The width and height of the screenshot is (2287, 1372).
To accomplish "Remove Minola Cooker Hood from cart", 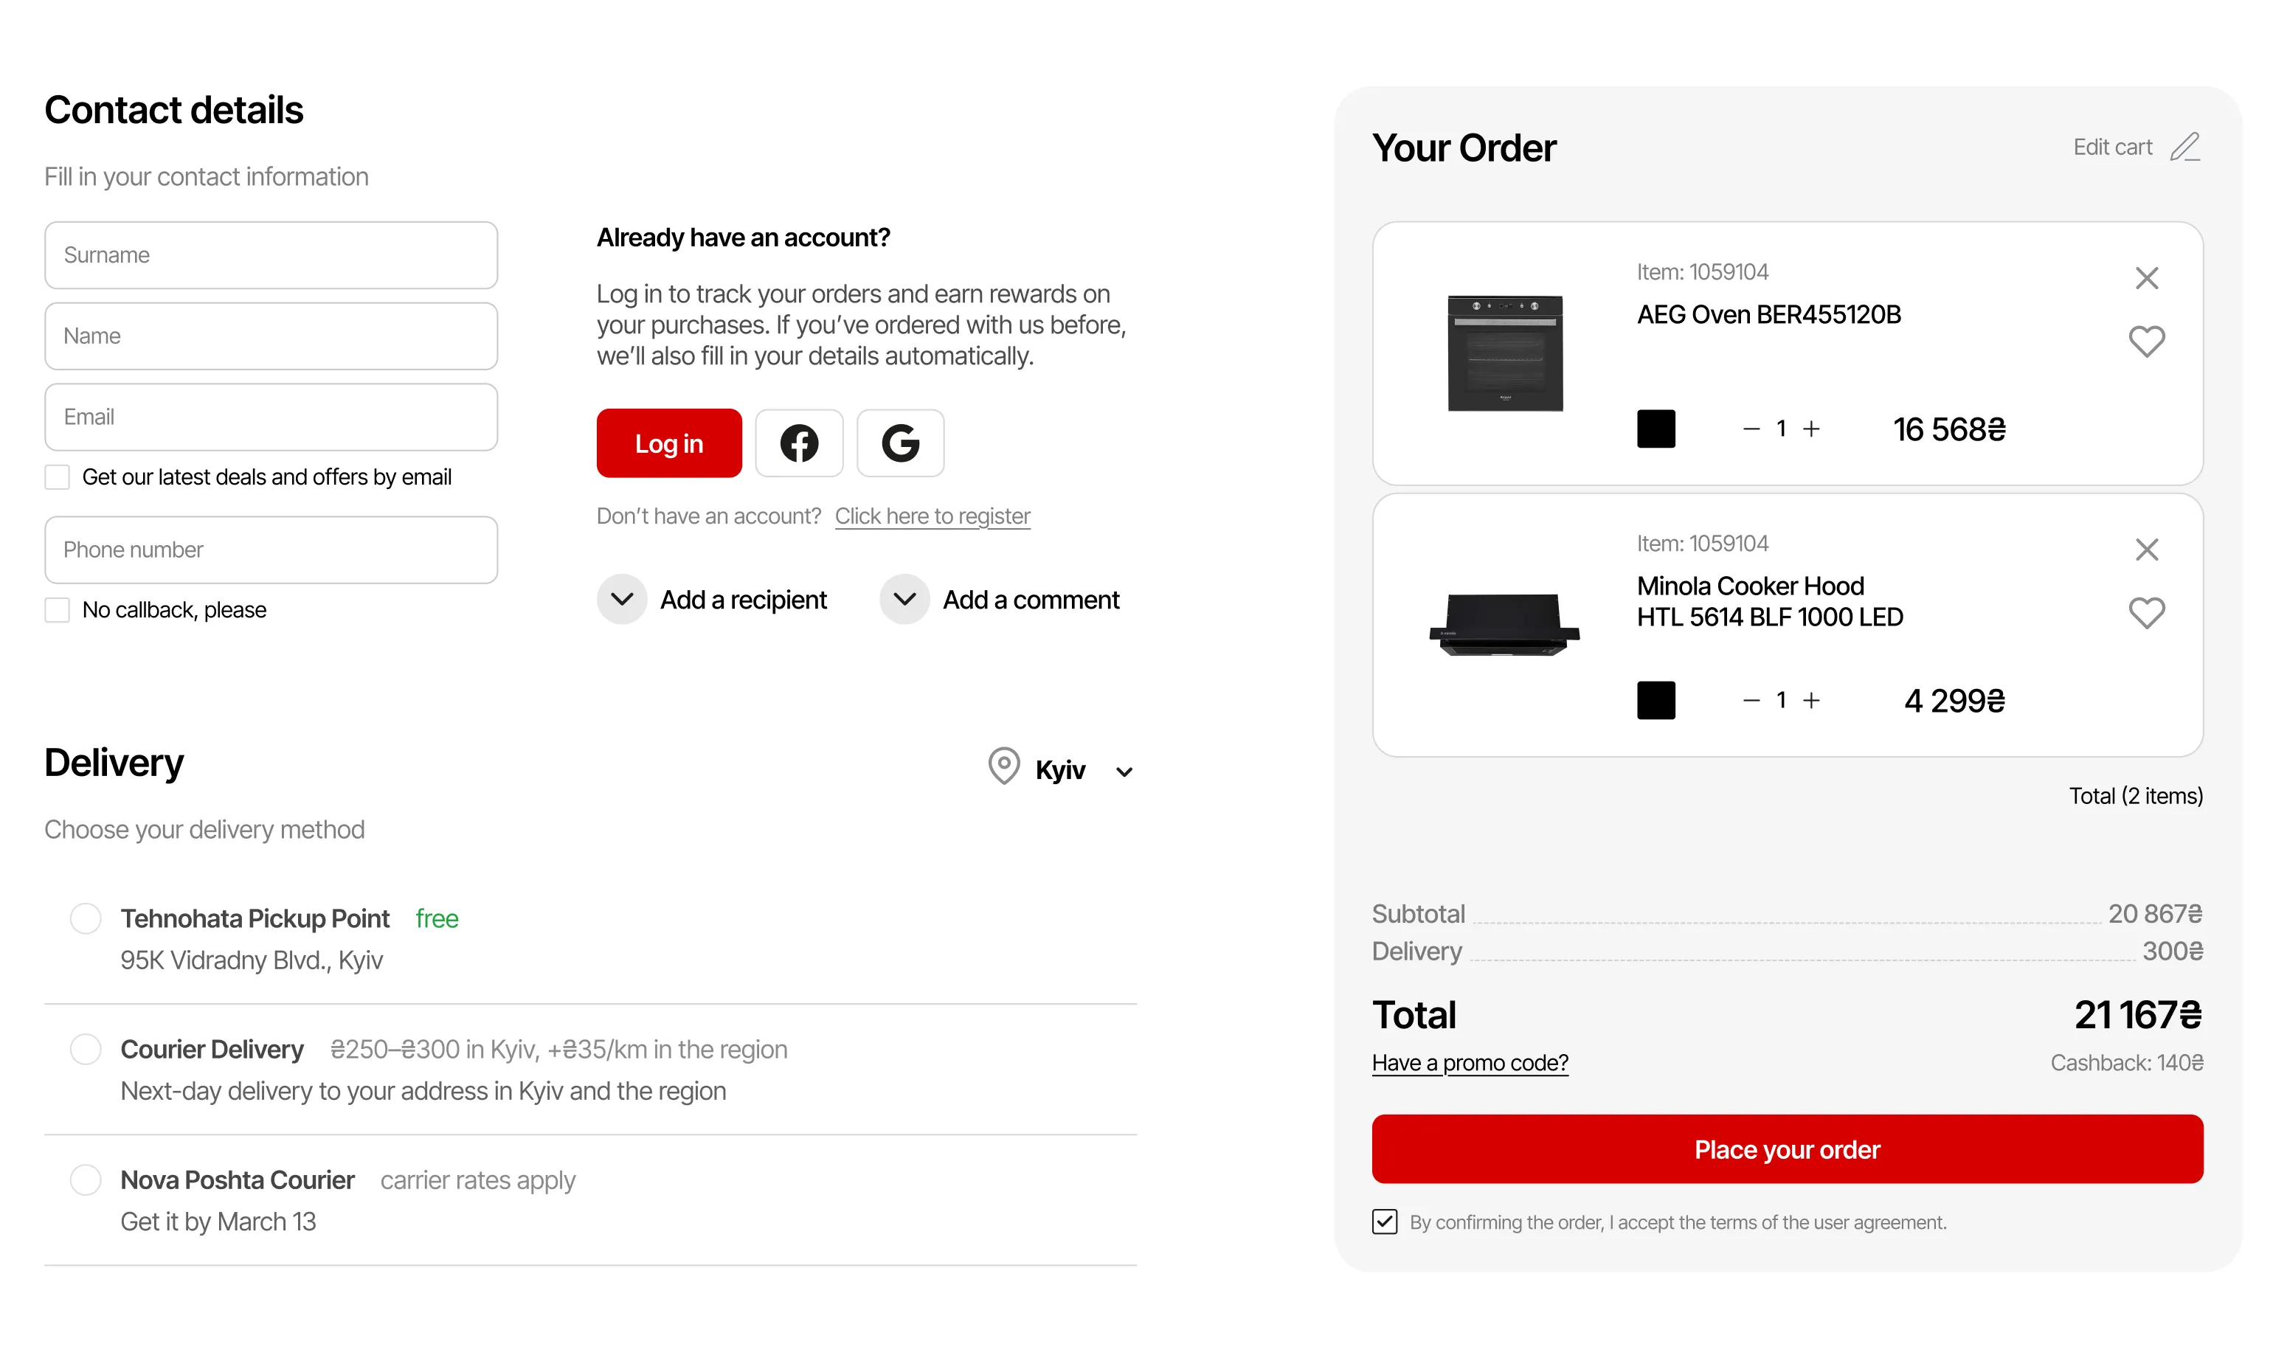I will (x=2147, y=550).
